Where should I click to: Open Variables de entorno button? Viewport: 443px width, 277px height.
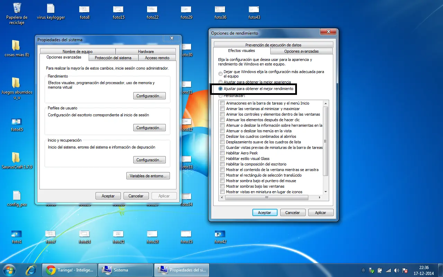point(148,176)
